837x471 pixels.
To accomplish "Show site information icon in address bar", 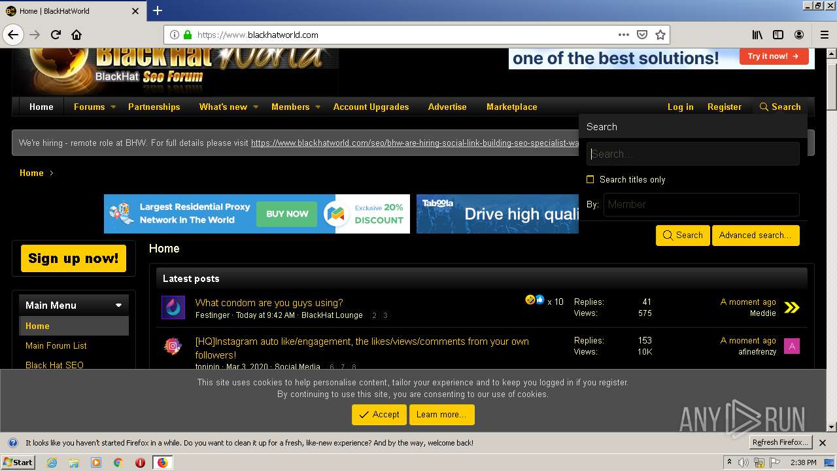I will pos(175,35).
